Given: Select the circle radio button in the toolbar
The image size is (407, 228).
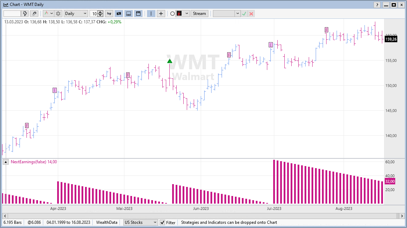Looking at the screenshot, I should 172,14.
